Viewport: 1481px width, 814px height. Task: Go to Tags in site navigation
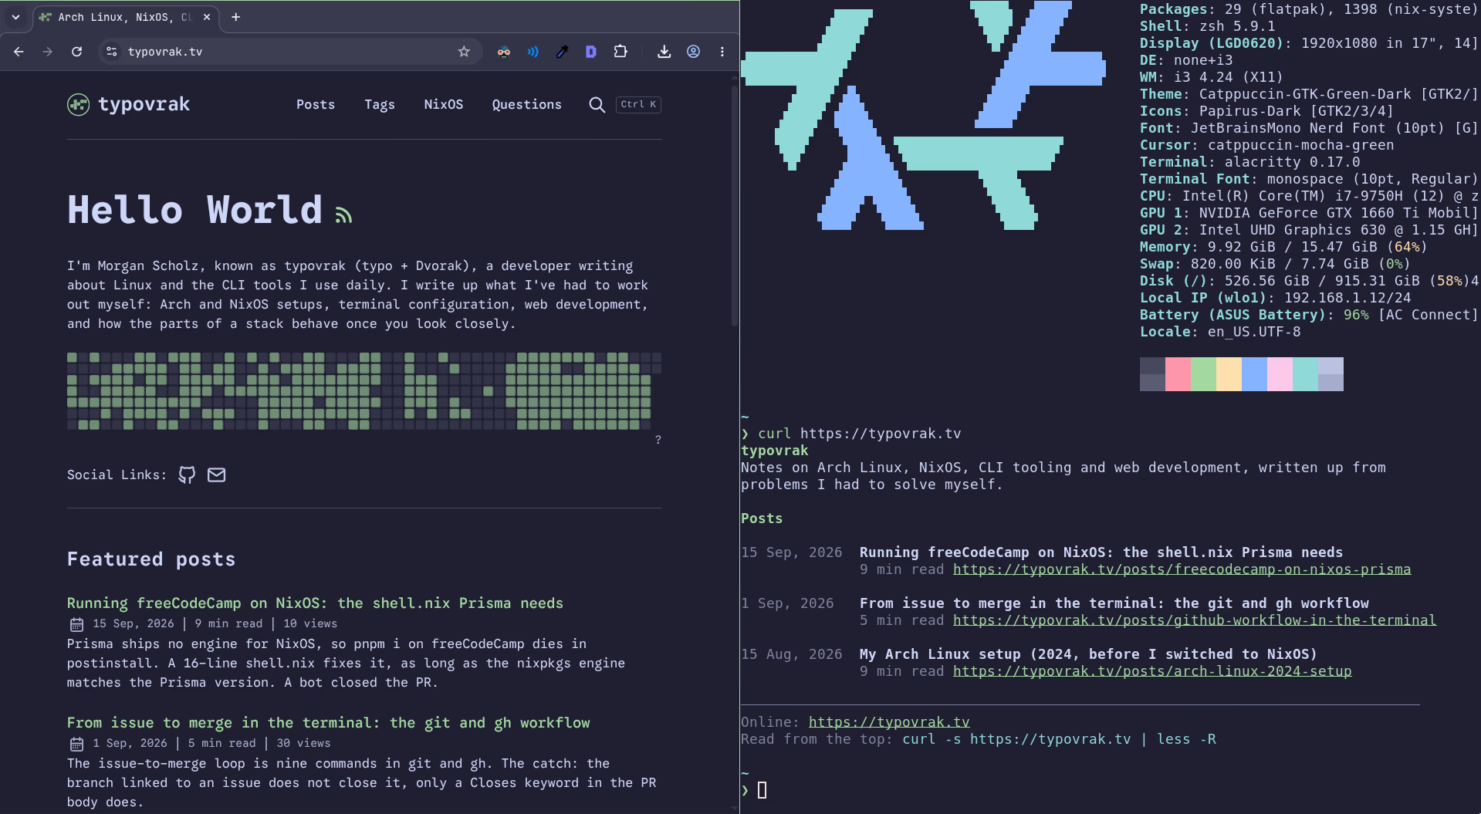pos(380,105)
